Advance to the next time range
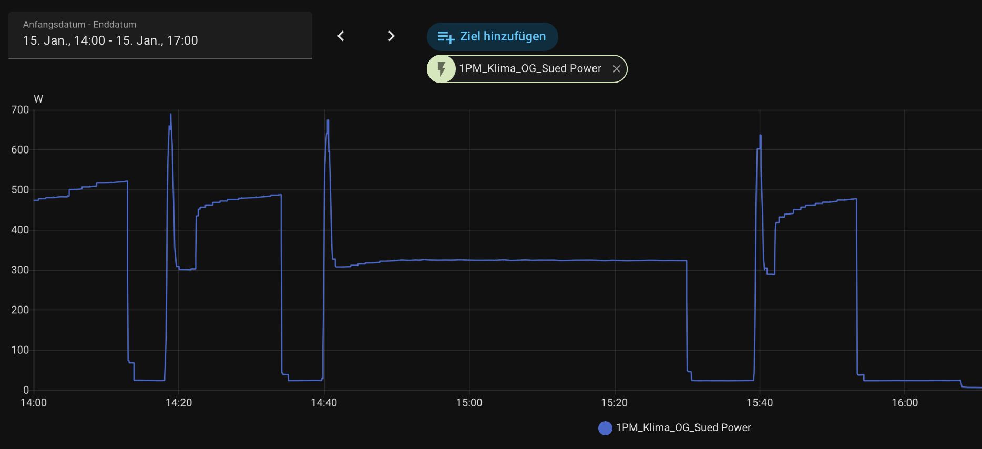 (391, 36)
